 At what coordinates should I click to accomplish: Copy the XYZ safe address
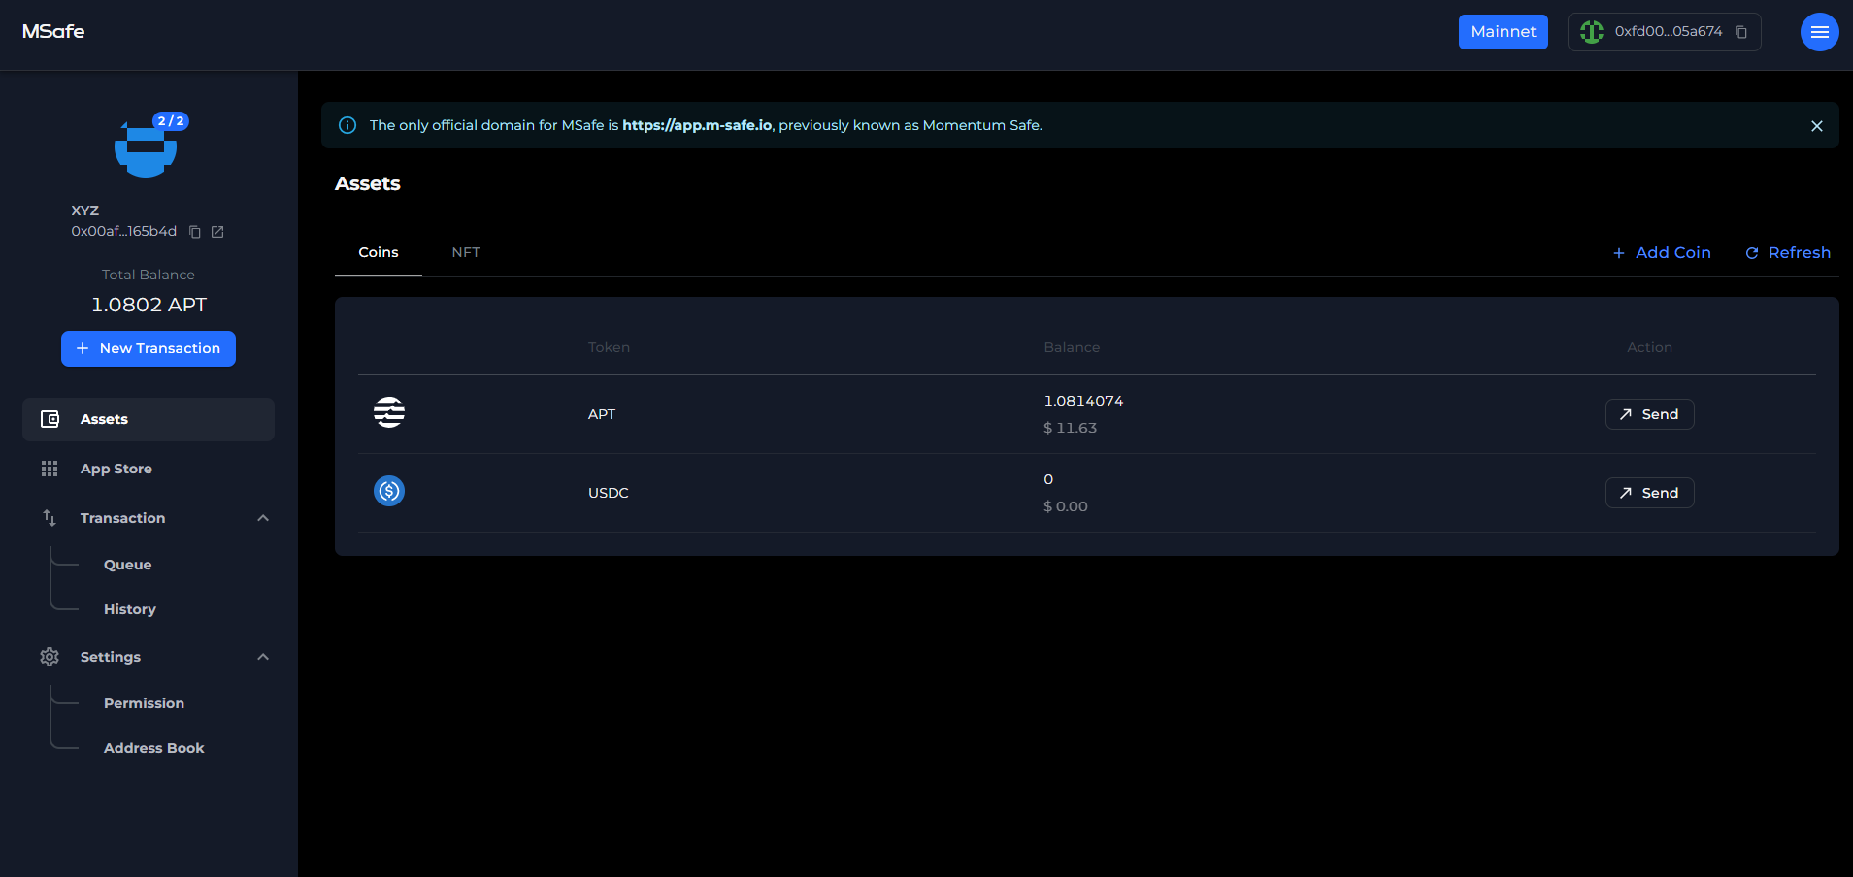click(195, 232)
